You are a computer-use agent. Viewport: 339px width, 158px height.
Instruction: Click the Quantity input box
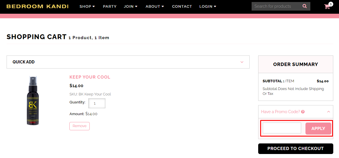pyautogui.click(x=97, y=103)
